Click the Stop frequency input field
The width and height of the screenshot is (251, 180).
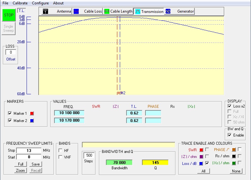coord(29,150)
